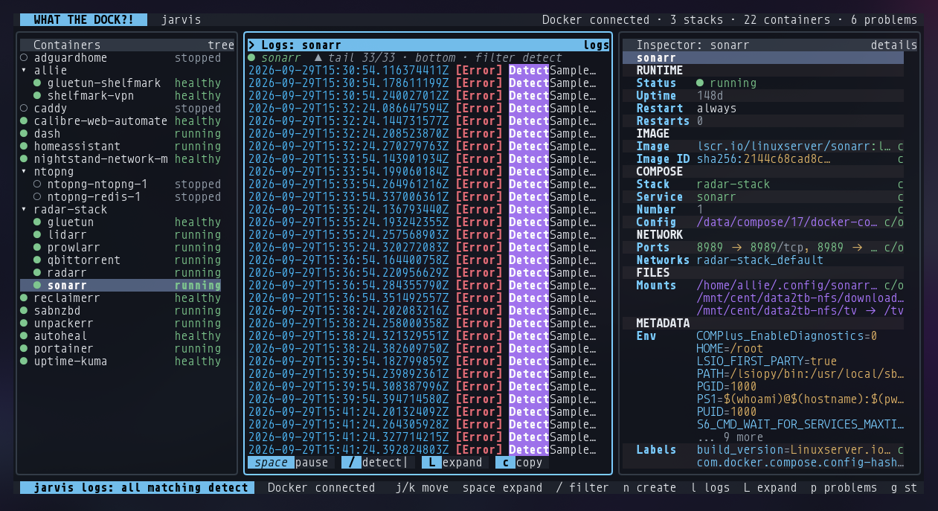This screenshot has height=511, width=938.
Task: Copy the Image value in Inspector
Action: click(x=901, y=147)
